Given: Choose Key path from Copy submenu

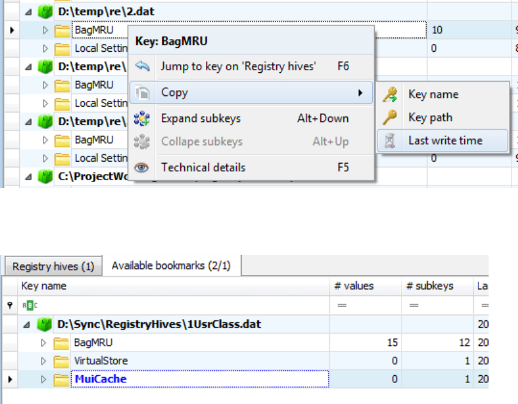Looking at the screenshot, I should [443, 118].
